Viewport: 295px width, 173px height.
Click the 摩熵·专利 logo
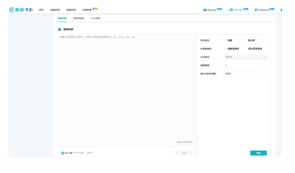tap(21, 10)
